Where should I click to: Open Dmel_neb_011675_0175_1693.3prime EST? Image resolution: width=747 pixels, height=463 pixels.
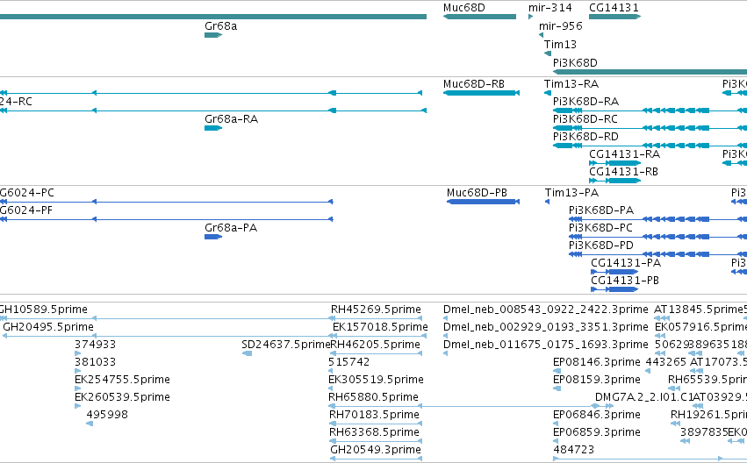tap(545, 345)
